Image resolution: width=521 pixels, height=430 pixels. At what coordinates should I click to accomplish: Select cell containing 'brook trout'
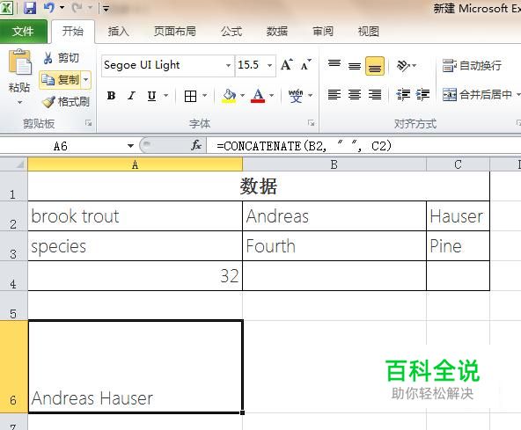point(135,216)
